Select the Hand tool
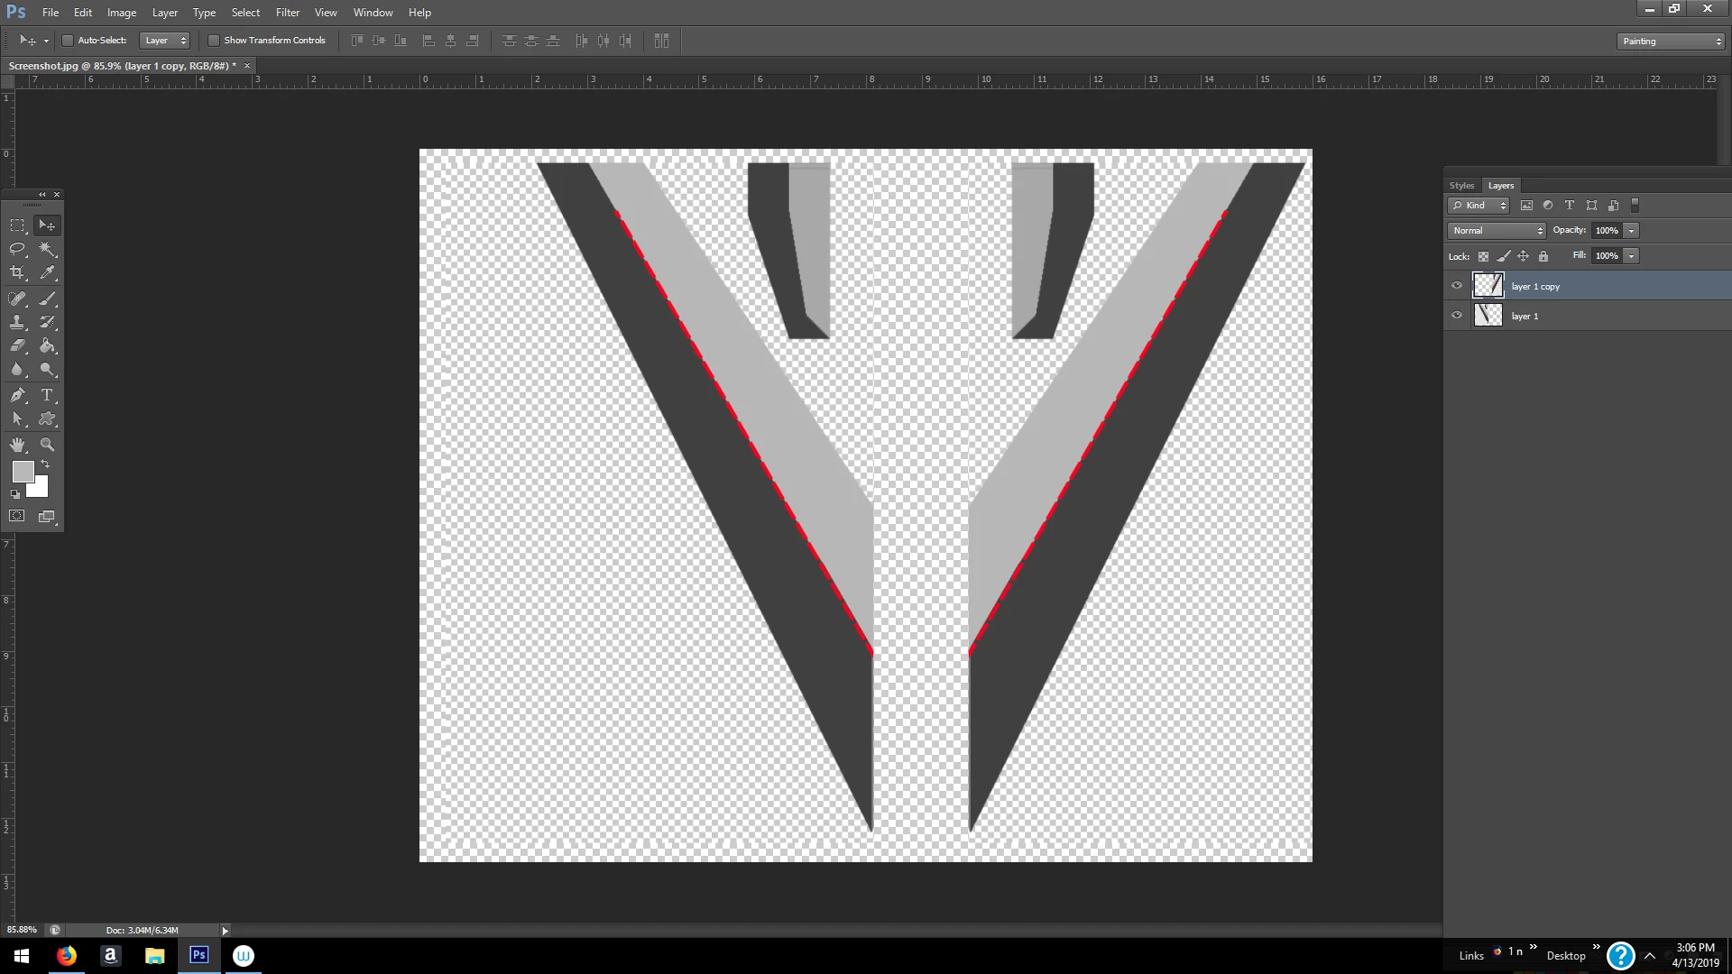The height and width of the screenshot is (974, 1732). 17,445
